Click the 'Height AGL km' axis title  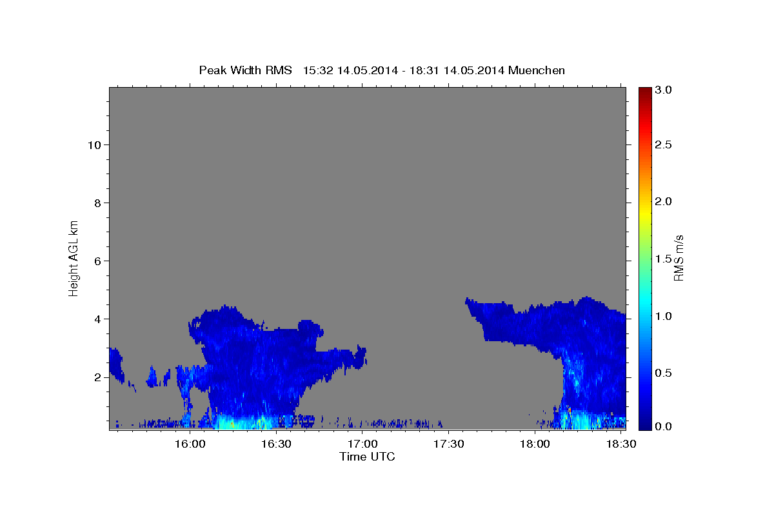[x=74, y=258]
